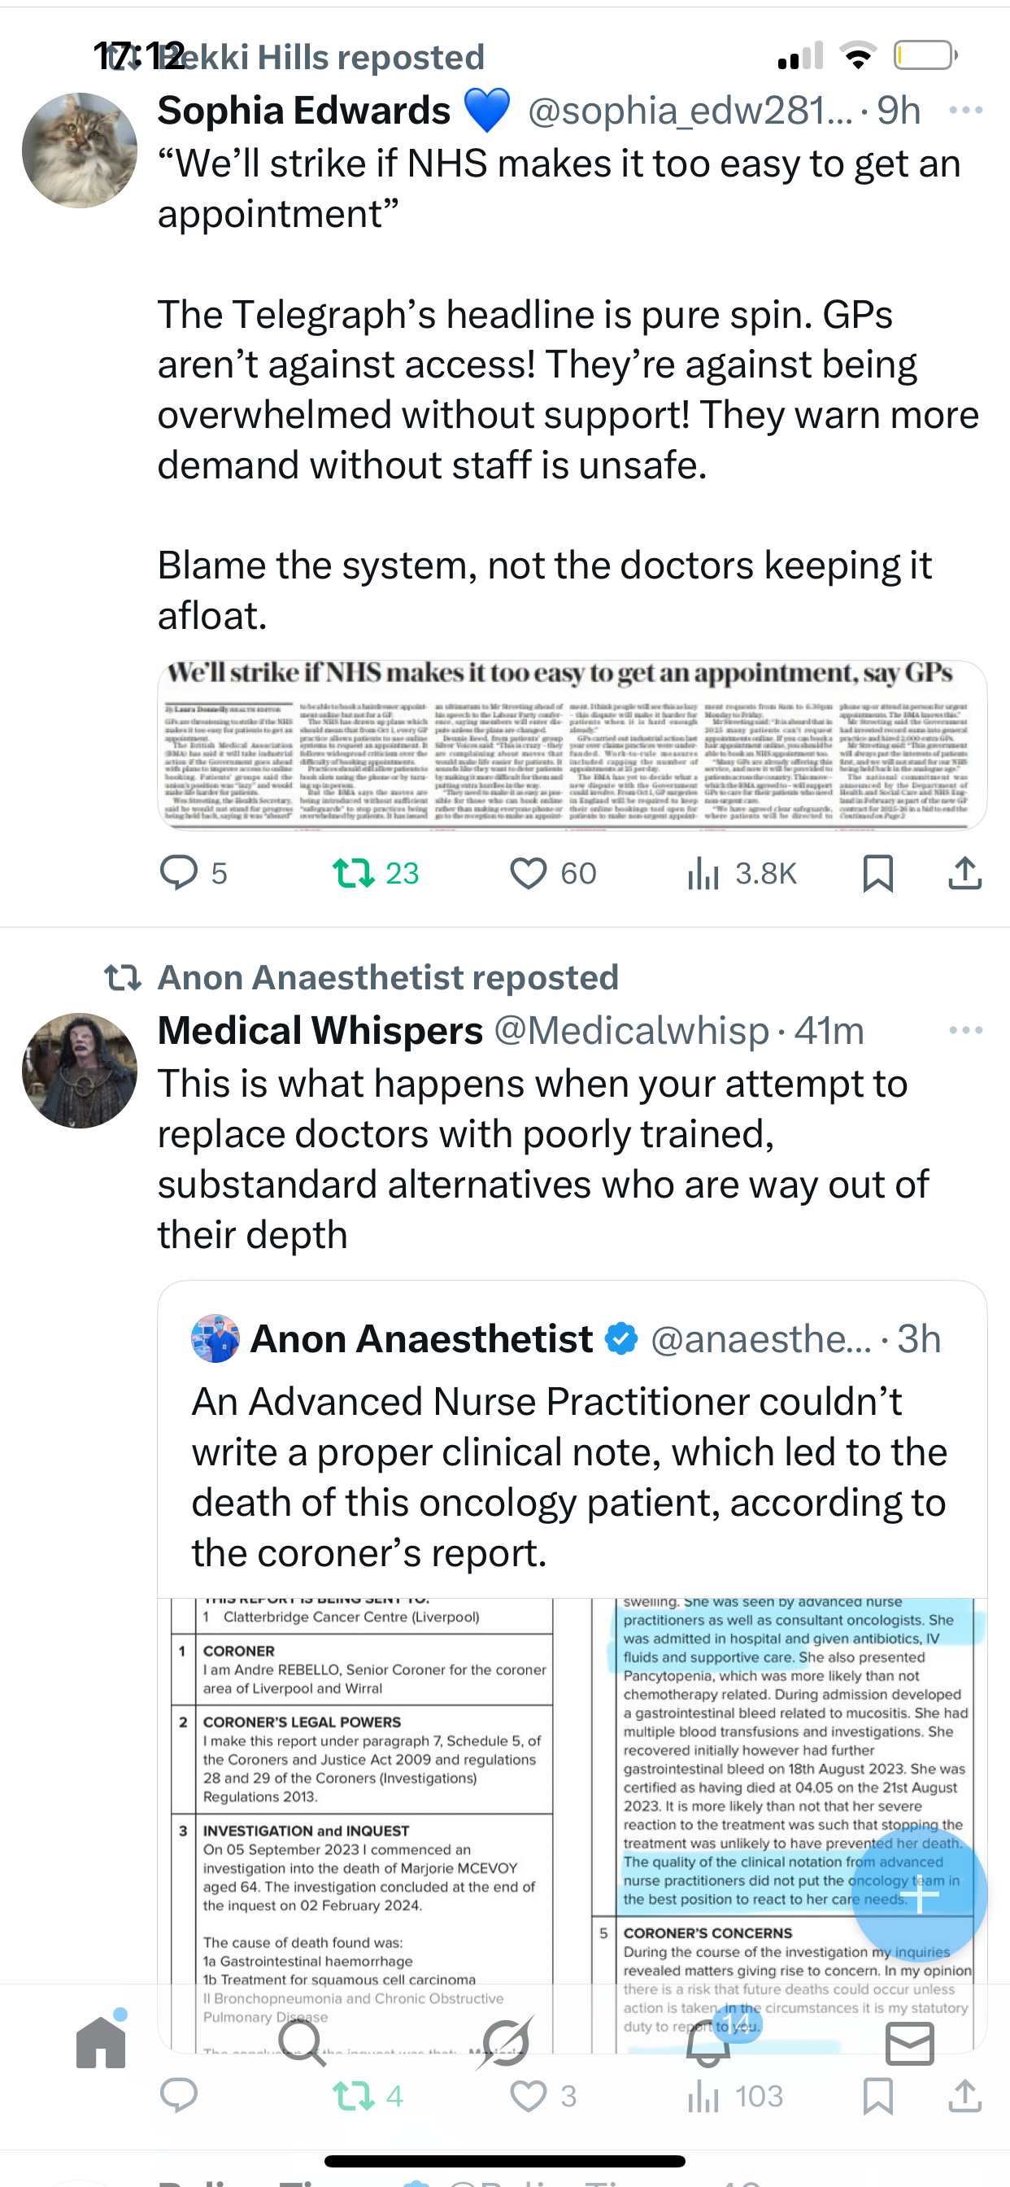Open more options for Sophia Edwards' post
Image resolution: width=1010 pixels, height=2187 pixels.
[x=966, y=111]
